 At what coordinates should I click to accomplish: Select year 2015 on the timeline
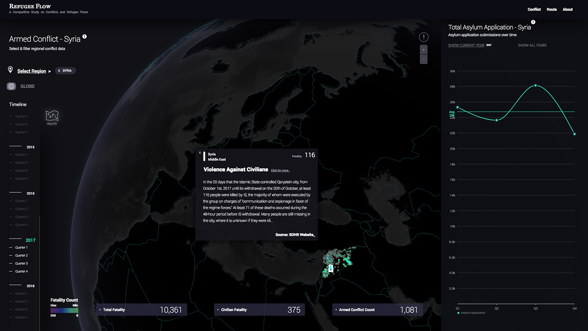coord(31,147)
